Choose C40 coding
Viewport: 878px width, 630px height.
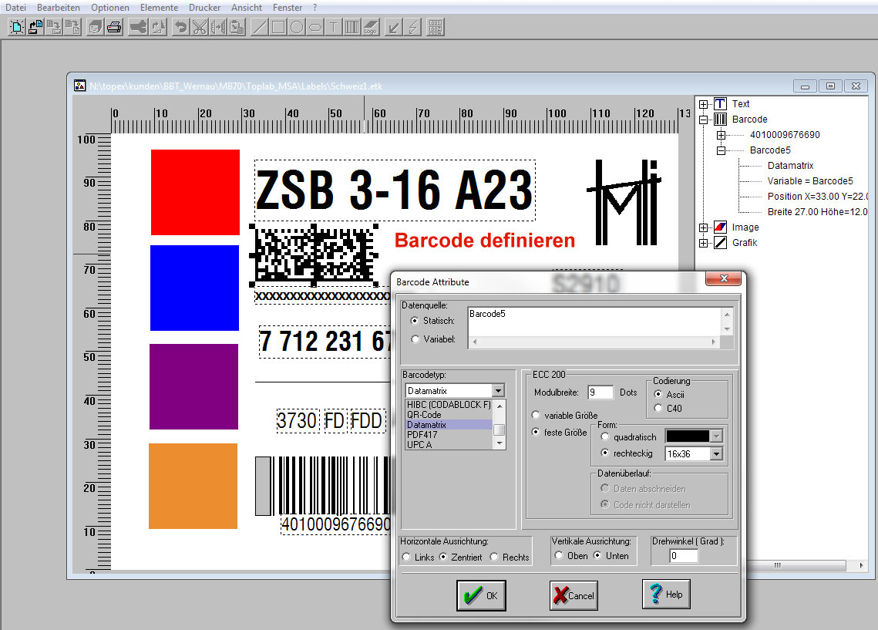pos(658,408)
